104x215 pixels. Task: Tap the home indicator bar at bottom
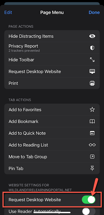point(52,212)
